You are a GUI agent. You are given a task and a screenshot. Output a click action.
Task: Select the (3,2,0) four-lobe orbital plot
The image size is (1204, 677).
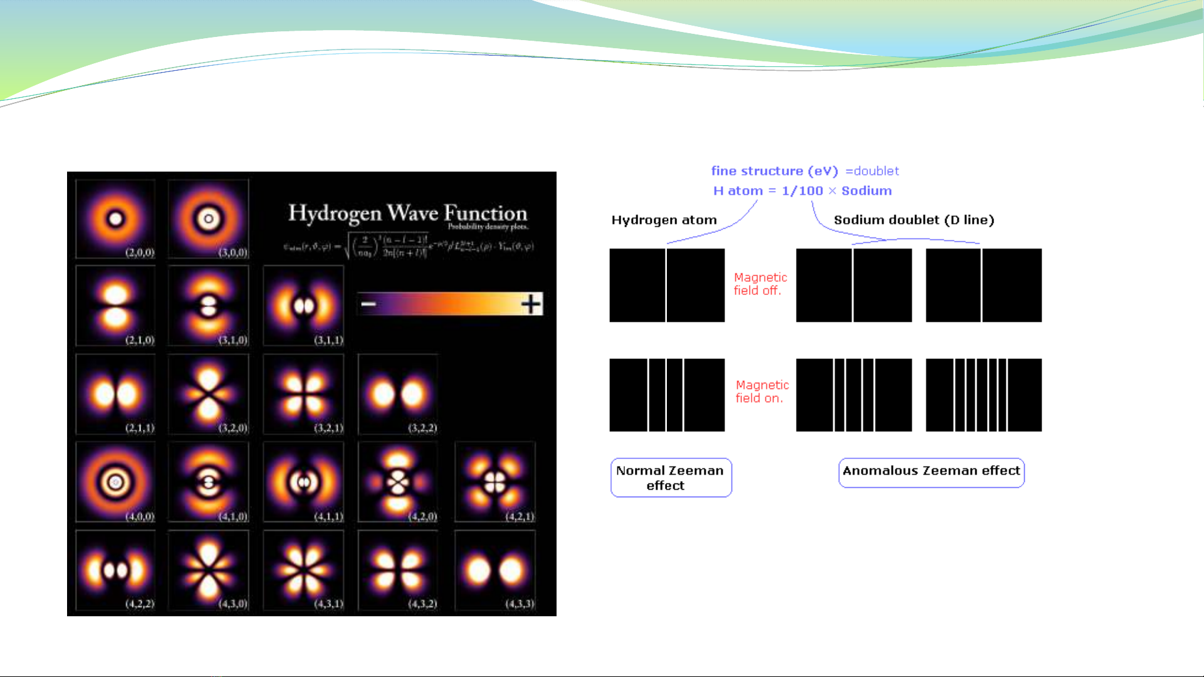[209, 395]
